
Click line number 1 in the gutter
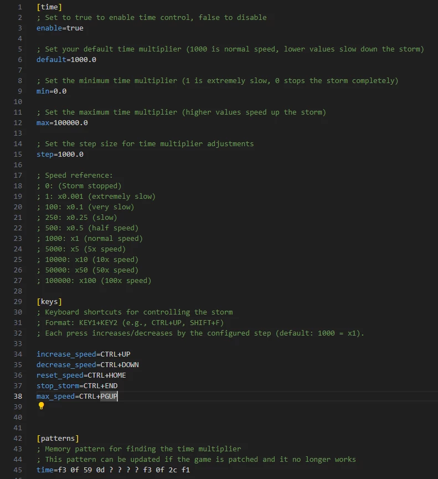coord(20,7)
